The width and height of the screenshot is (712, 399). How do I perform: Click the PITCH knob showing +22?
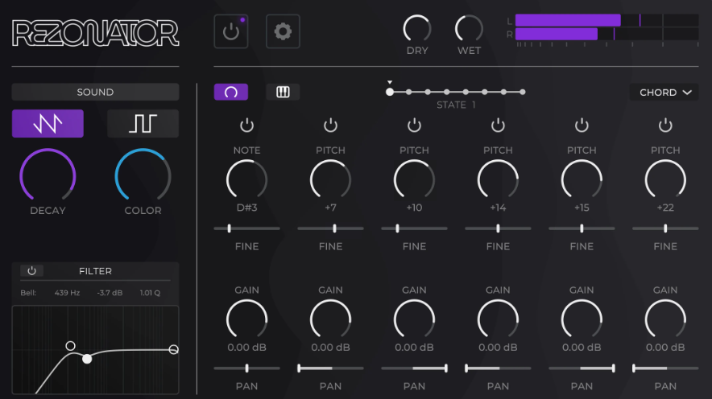tap(665, 179)
